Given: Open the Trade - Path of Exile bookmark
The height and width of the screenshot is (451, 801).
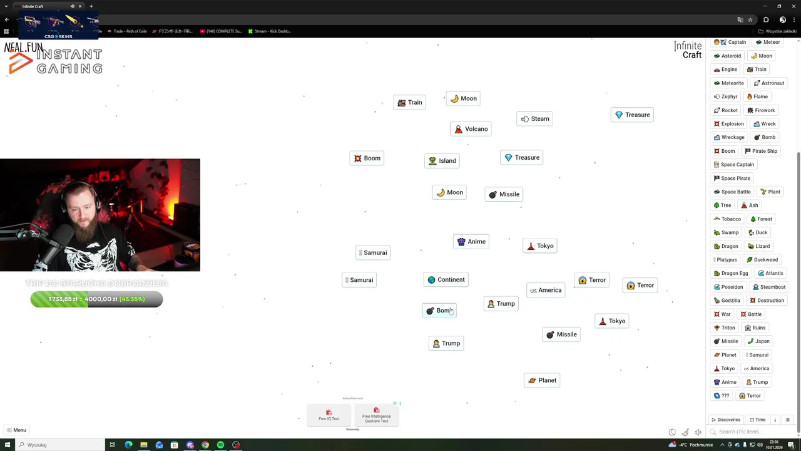Looking at the screenshot, I should 127,31.
